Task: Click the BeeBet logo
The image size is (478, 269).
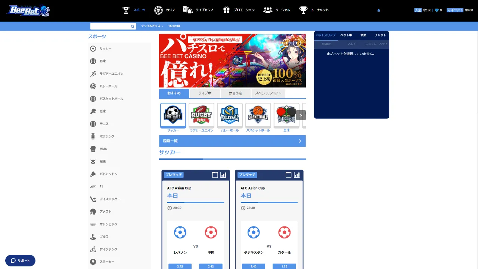Action: point(28,10)
